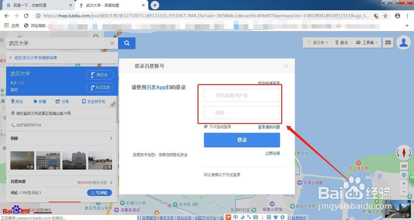Screen dimensions: 414x220
Task: Reload the current page
Action: tap(26, 16)
